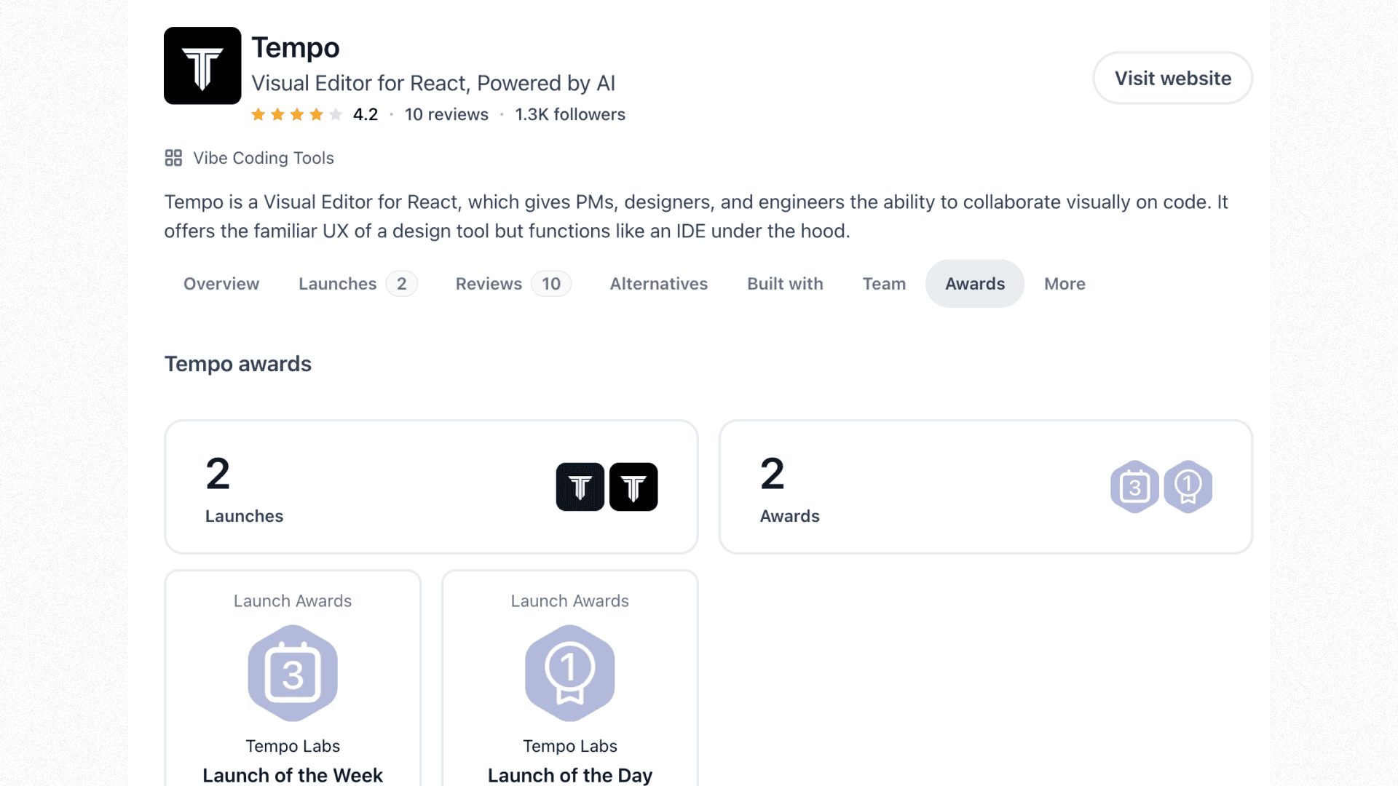Click the Vibe Coding Tools grid icon

click(173, 158)
